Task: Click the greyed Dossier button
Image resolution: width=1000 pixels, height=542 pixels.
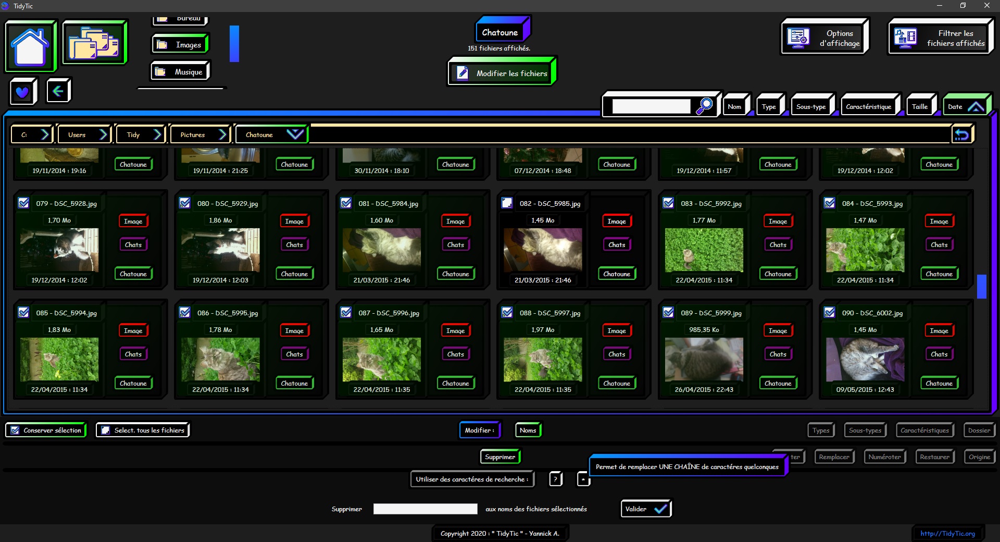Action: tap(979, 430)
